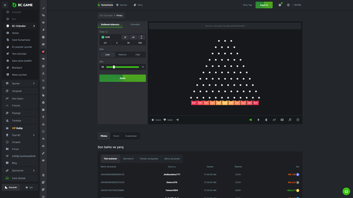Click the BC.GAME logo
The height and width of the screenshot is (198, 353).
(x=22, y=5)
